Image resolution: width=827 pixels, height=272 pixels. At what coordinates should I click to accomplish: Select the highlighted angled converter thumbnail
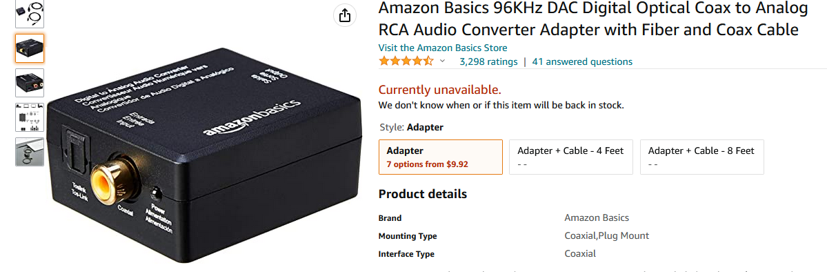(x=30, y=48)
